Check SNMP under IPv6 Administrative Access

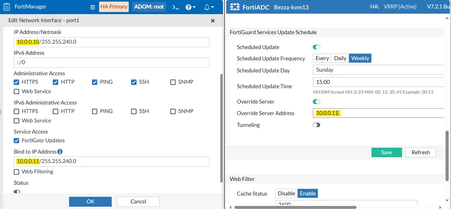[x=173, y=111]
